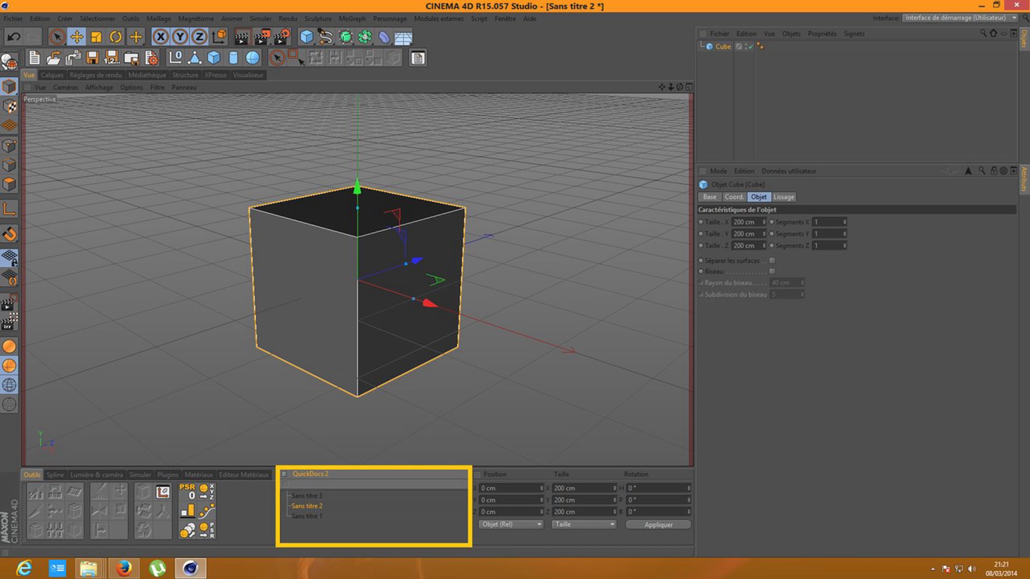Click the Appliquer button
The height and width of the screenshot is (579, 1030).
point(658,525)
